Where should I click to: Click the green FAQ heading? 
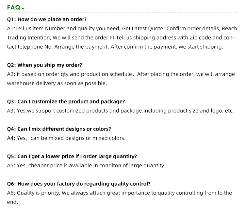pos(13,7)
